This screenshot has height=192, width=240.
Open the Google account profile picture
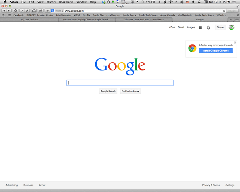(231, 27)
